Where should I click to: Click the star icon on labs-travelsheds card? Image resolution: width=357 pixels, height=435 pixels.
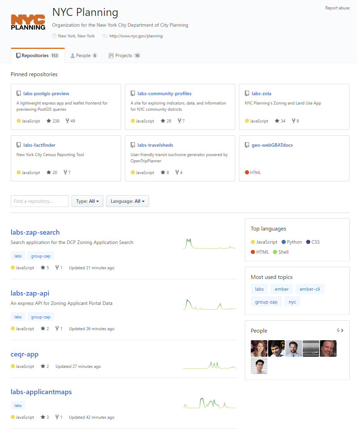point(163,172)
